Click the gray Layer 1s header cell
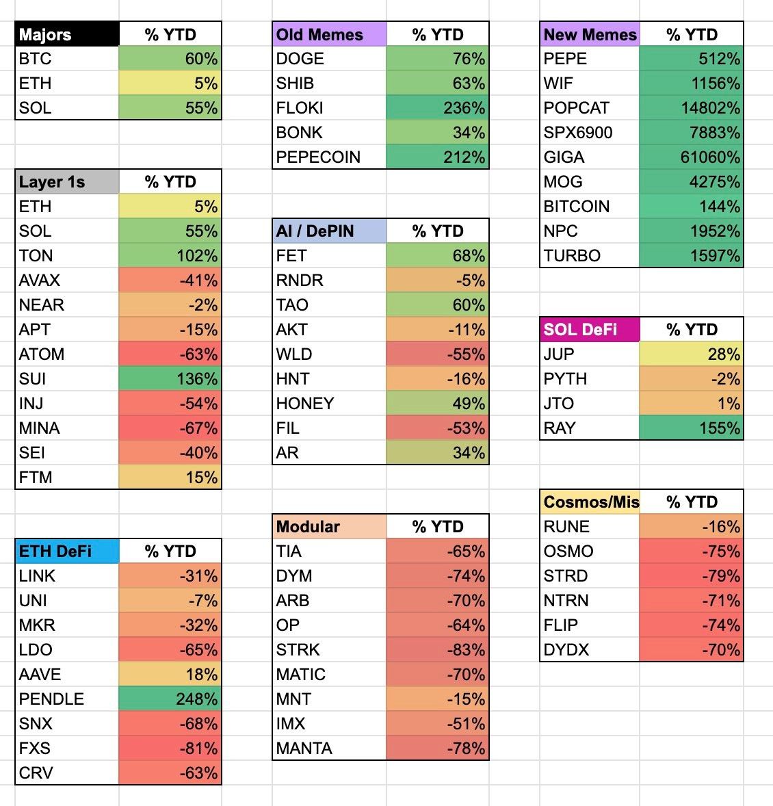This screenshot has height=806, width=773. [67, 182]
